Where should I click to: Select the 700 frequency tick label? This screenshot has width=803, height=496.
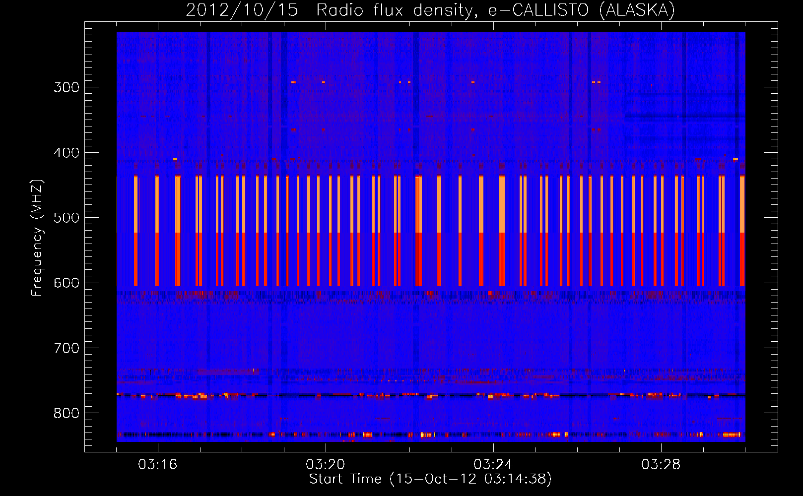[x=67, y=348]
